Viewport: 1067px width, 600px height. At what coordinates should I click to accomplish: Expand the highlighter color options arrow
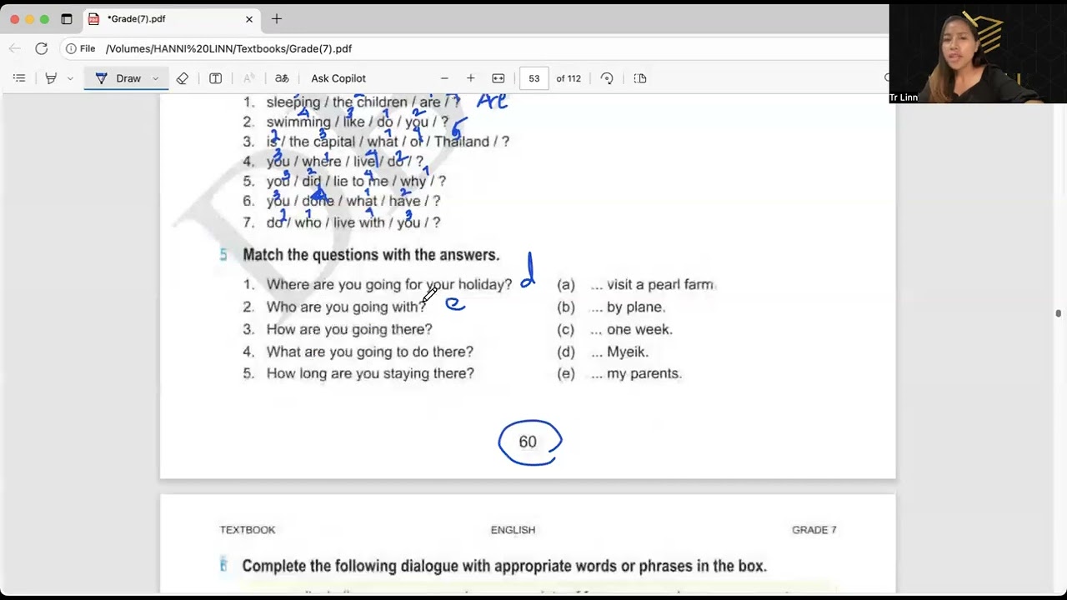[70, 78]
